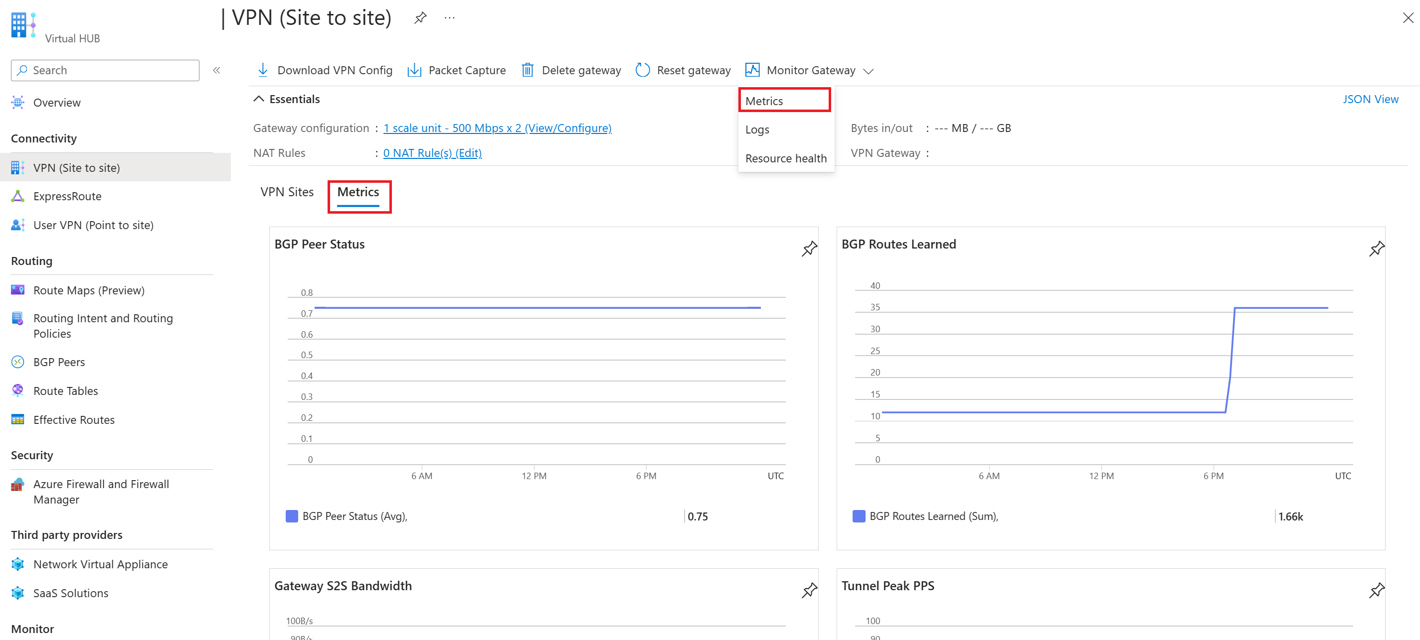The height and width of the screenshot is (640, 1420).
Task: Click the Azure Firewall brick icon
Action: (x=17, y=484)
